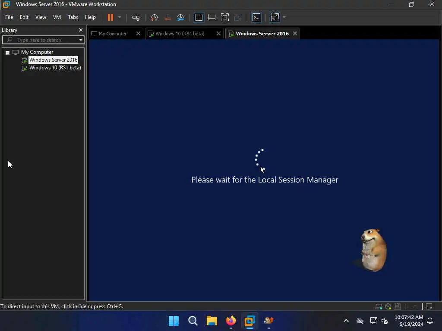Open the File menu
This screenshot has width=442, height=331.
[9, 17]
